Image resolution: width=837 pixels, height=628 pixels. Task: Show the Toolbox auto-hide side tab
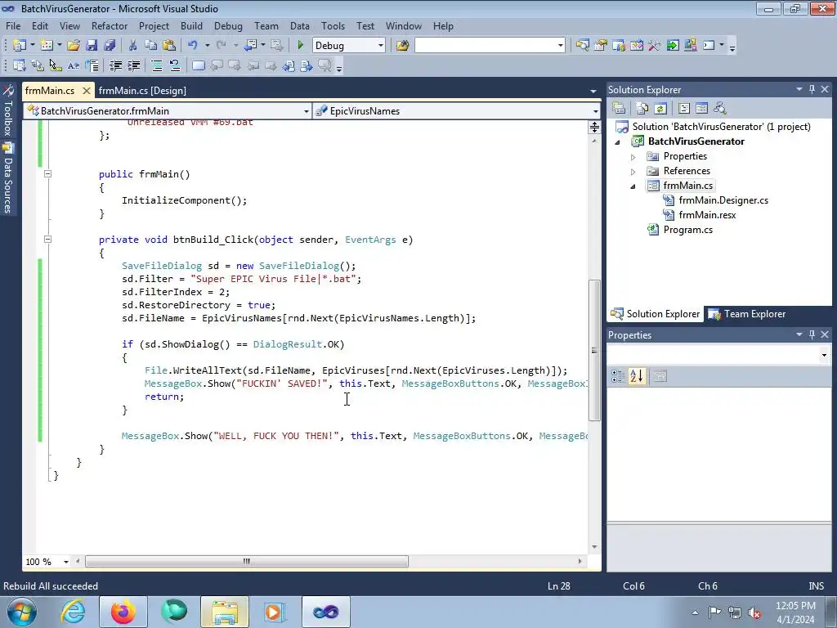[8, 110]
